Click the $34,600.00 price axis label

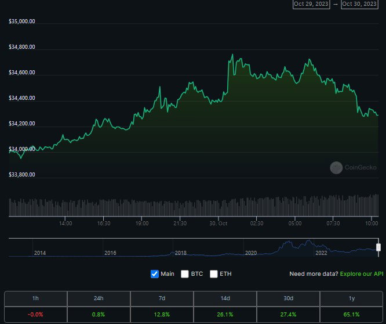[x=22, y=73]
